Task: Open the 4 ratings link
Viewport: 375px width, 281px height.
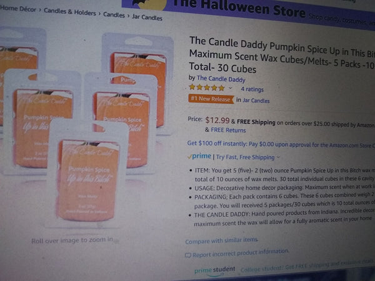Action: [x=252, y=89]
